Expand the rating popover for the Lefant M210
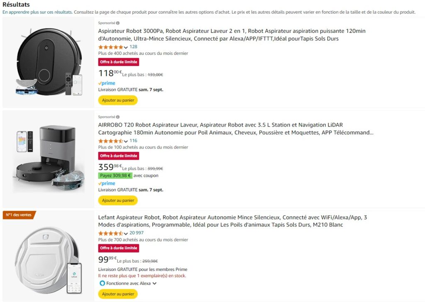The height and width of the screenshot is (302, 425). [x=126, y=233]
